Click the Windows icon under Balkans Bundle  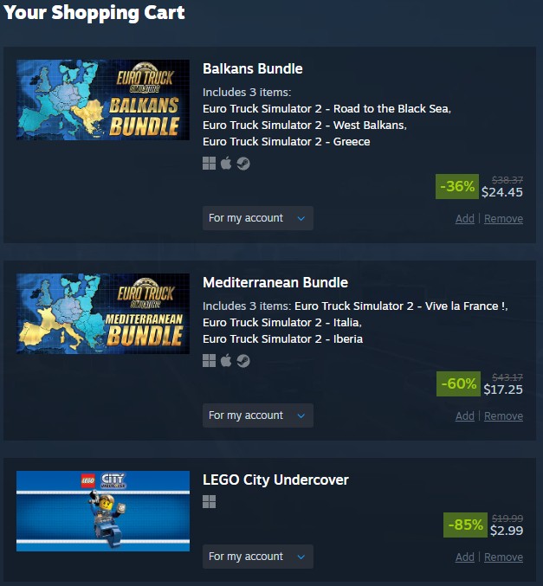click(x=209, y=164)
